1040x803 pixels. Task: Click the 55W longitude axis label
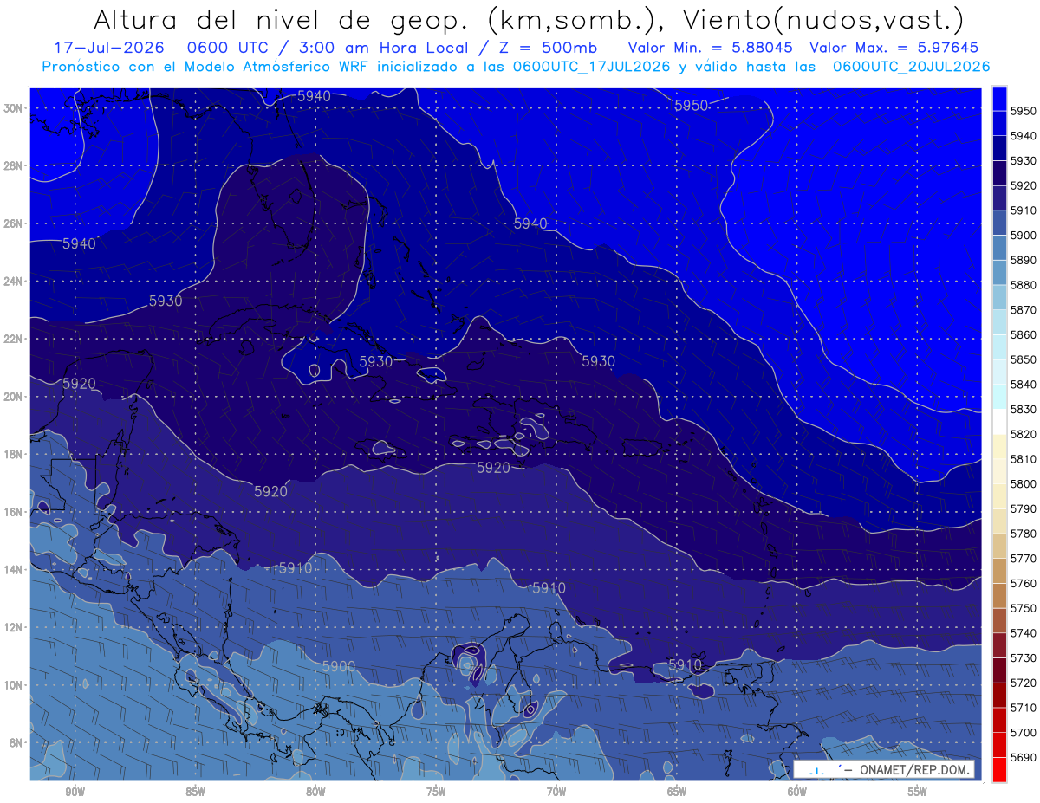coord(918,793)
